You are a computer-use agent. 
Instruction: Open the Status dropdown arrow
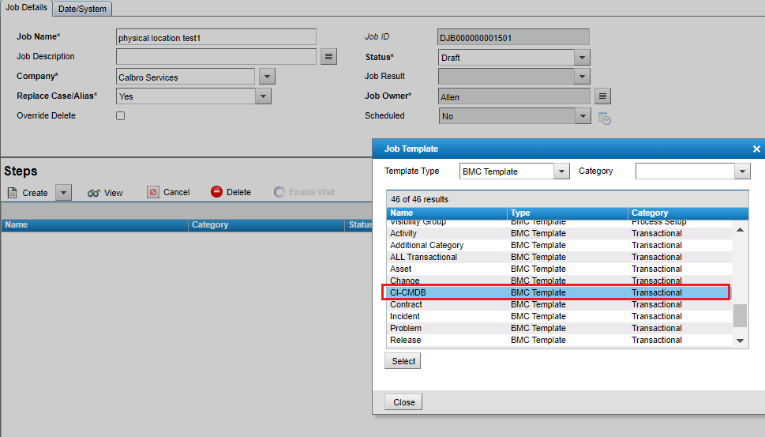582,58
